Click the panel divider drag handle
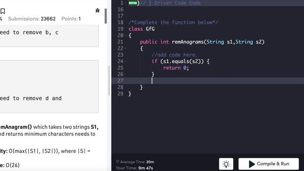 tap(109, 80)
